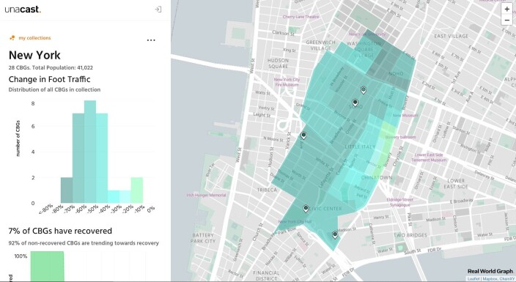The height and width of the screenshot is (282, 516).
Task: Select the -70% to -60% histogram bar
Action: (78, 158)
